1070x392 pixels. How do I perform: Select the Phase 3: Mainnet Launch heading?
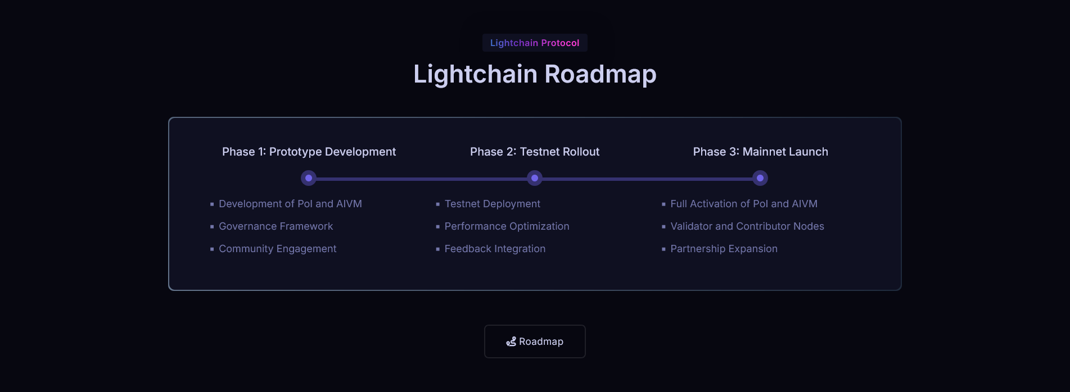coord(760,152)
